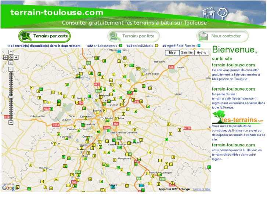
Task: Select marker 22 on the map's west side
Action: (x=67, y=85)
